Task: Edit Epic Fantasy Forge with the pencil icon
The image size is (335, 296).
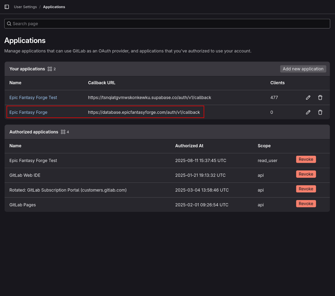Action: coord(308,112)
